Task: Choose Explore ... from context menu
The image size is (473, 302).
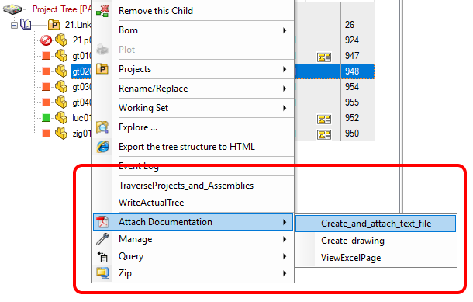Action: [193, 127]
